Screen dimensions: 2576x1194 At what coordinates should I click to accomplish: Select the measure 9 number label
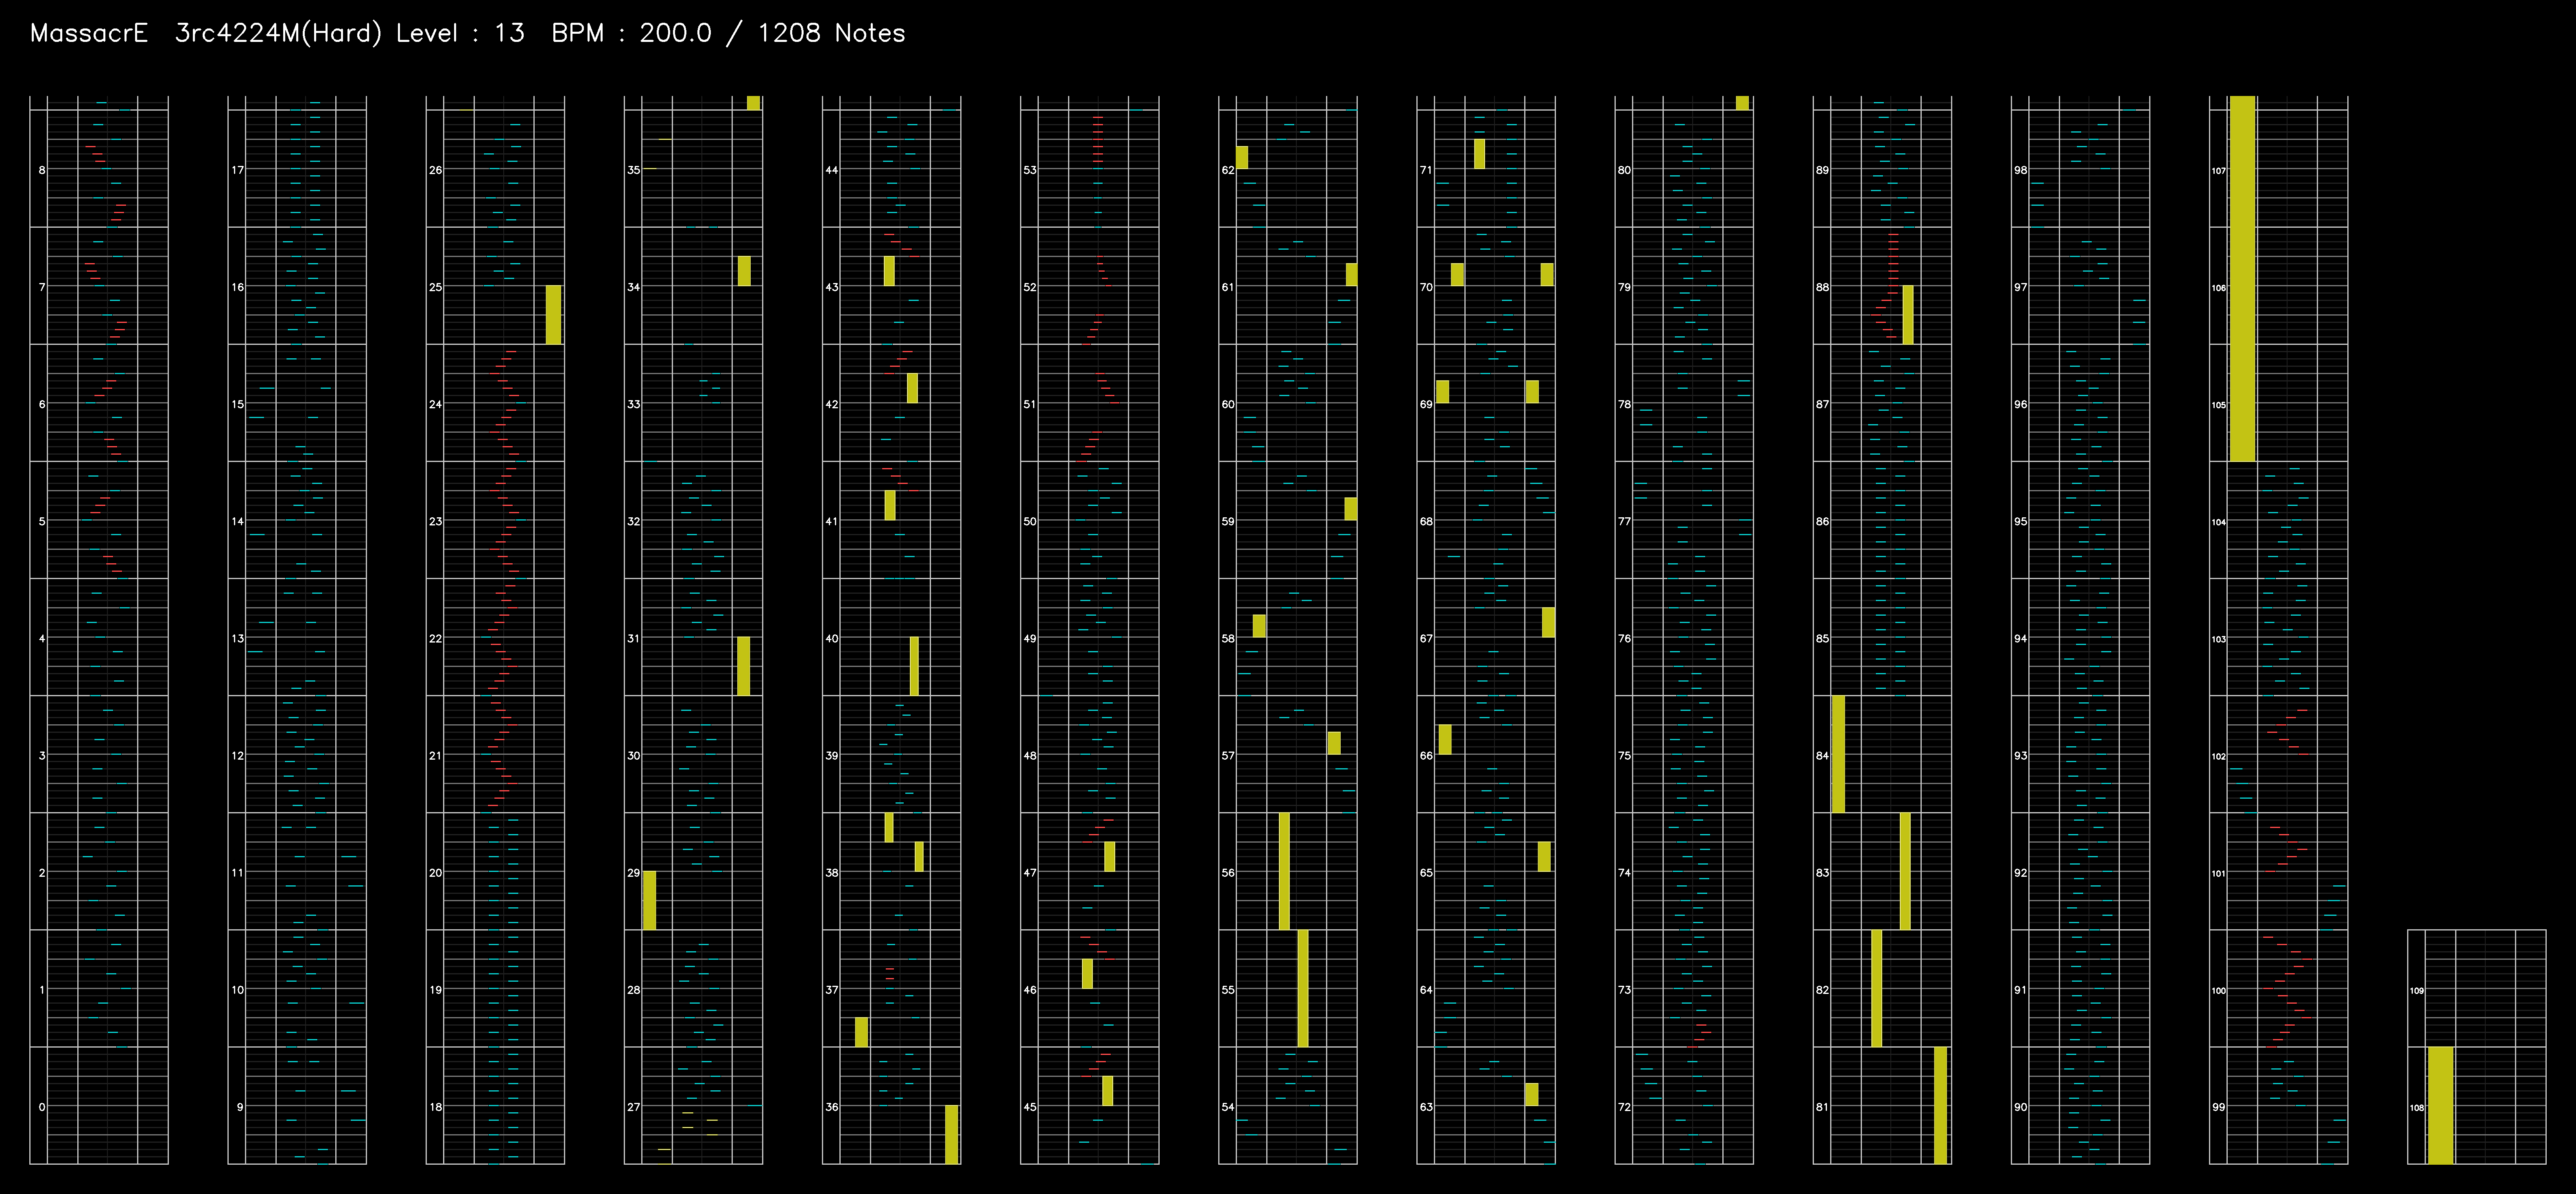click(x=240, y=1107)
